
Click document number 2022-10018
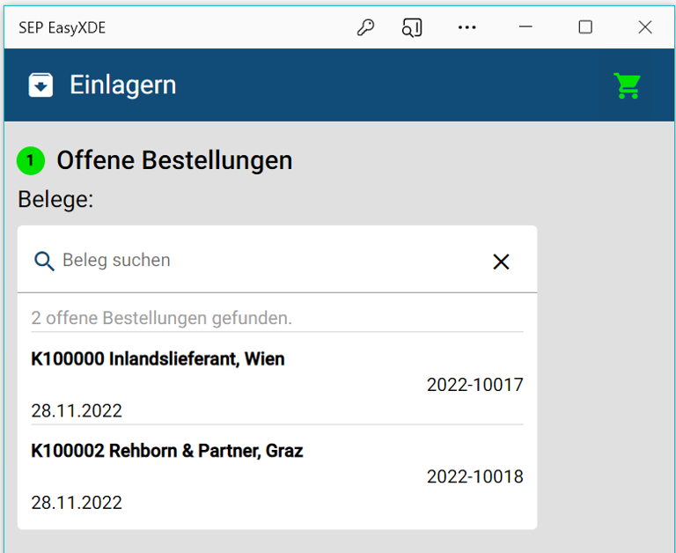click(x=474, y=476)
